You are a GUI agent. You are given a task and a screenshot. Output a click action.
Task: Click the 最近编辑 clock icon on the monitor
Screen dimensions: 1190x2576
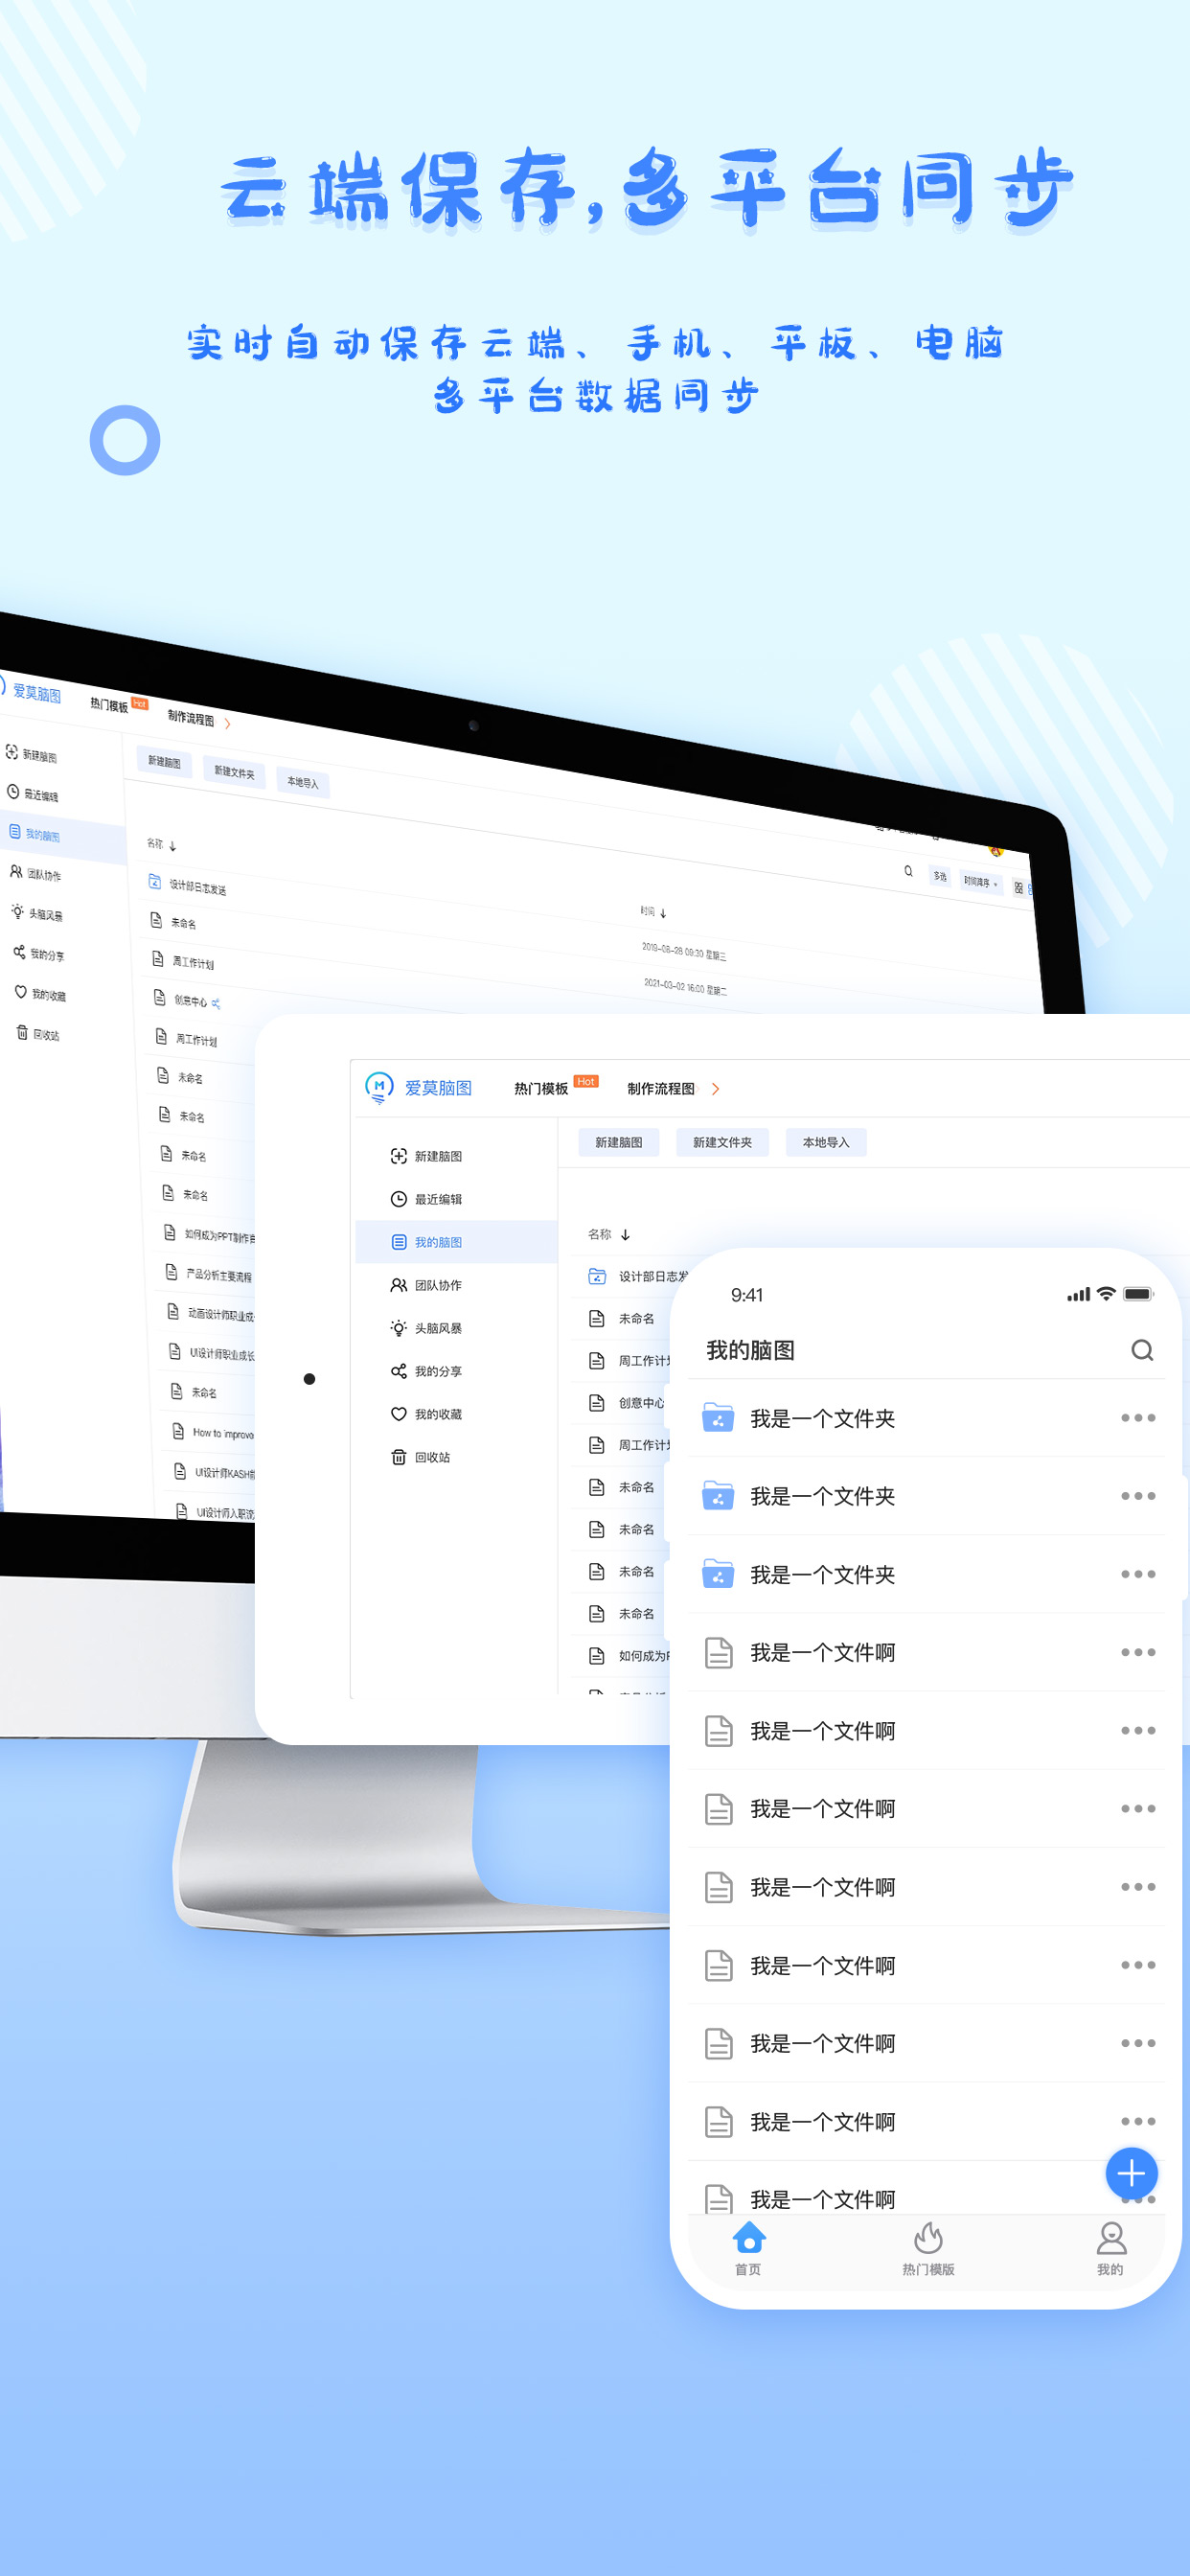13,791
